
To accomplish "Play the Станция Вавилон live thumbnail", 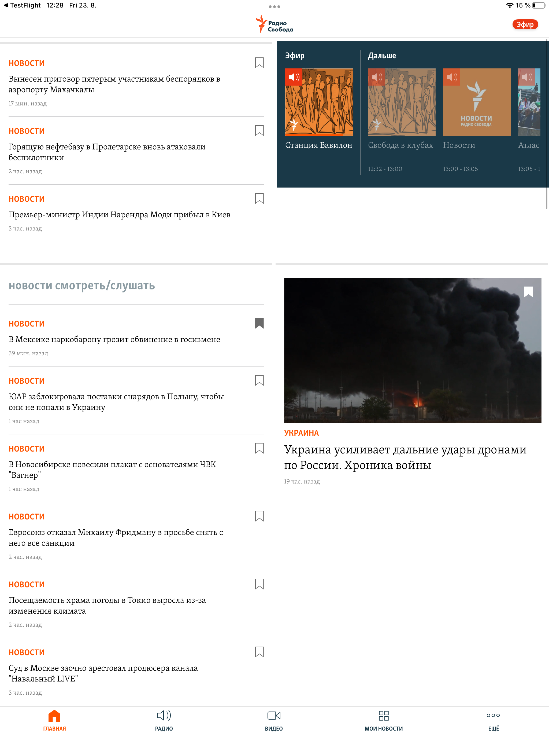I will pyautogui.click(x=318, y=102).
